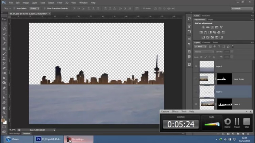Click the layer mask icon at panel bottom

click(228, 134)
